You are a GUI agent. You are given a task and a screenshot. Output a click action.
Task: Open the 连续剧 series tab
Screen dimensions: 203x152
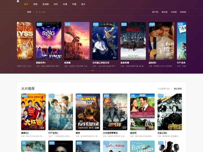click(46, 4)
